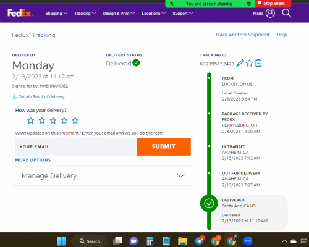Open Telegram from the taskbar
This screenshot has width=309, height=247.
click(199, 241)
